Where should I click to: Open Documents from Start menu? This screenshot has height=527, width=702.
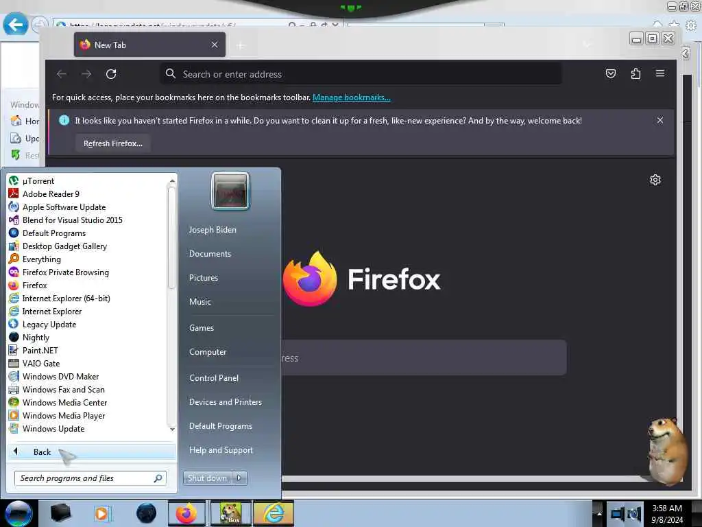[x=210, y=254]
